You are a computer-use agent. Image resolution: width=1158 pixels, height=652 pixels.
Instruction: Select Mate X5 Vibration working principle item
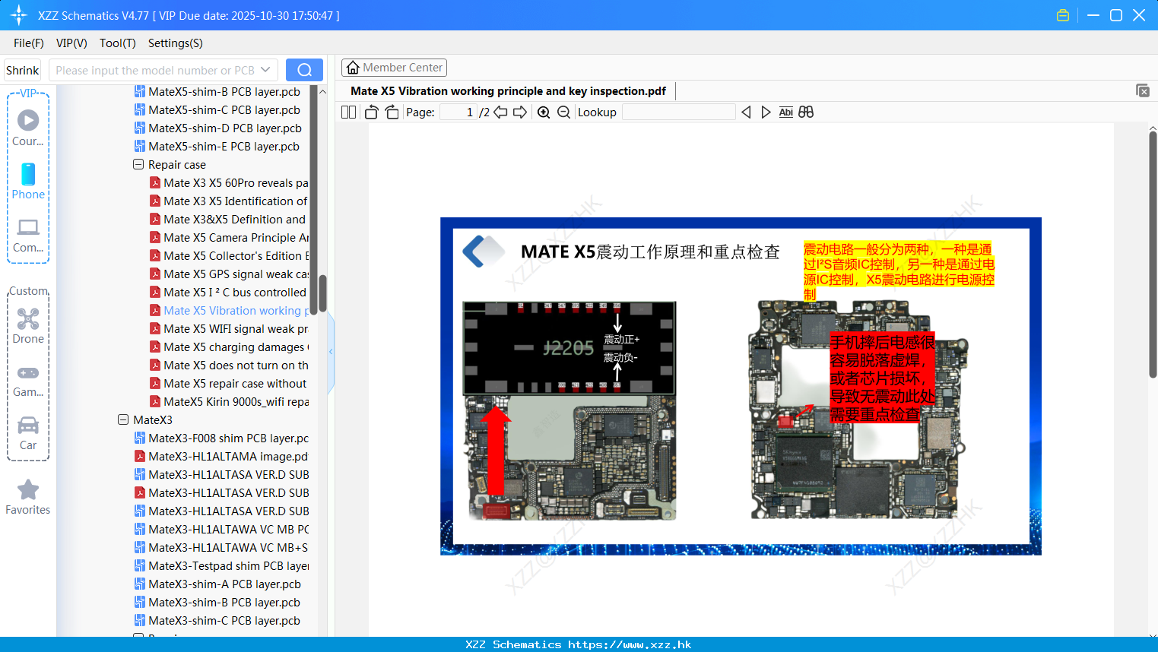coord(229,310)
